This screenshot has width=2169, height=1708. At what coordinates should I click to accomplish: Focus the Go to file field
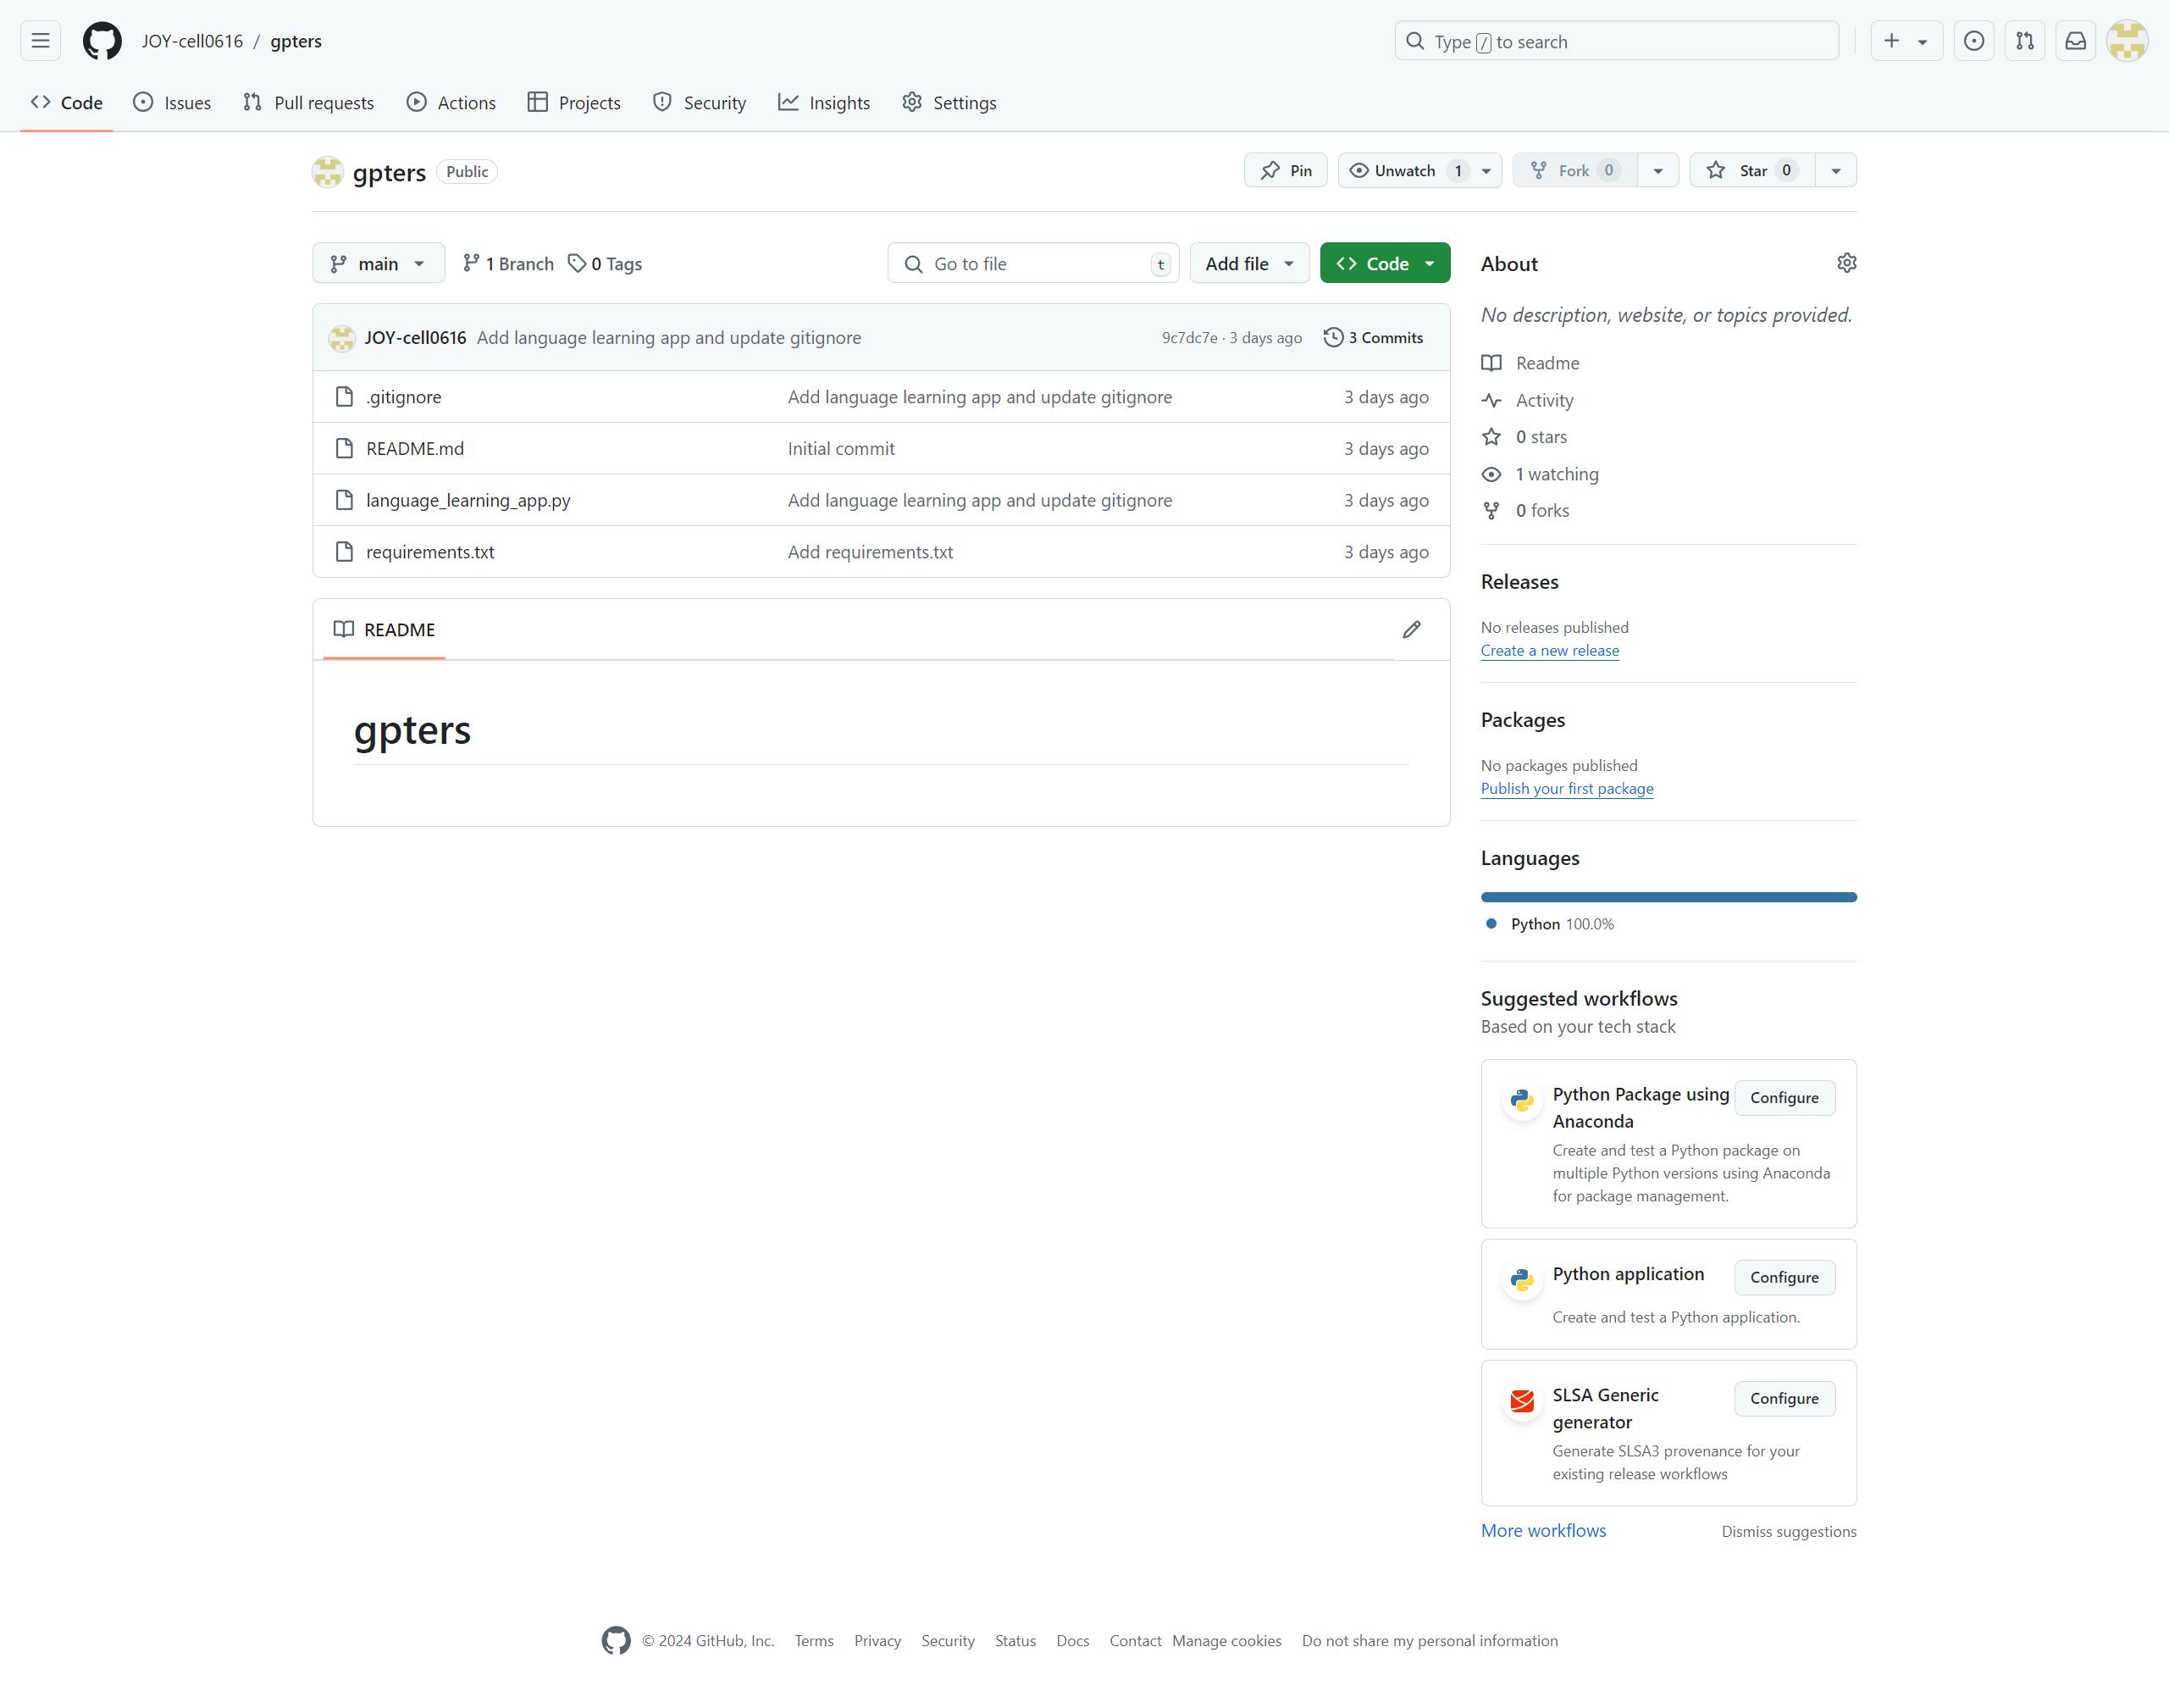coord(1034,264)
